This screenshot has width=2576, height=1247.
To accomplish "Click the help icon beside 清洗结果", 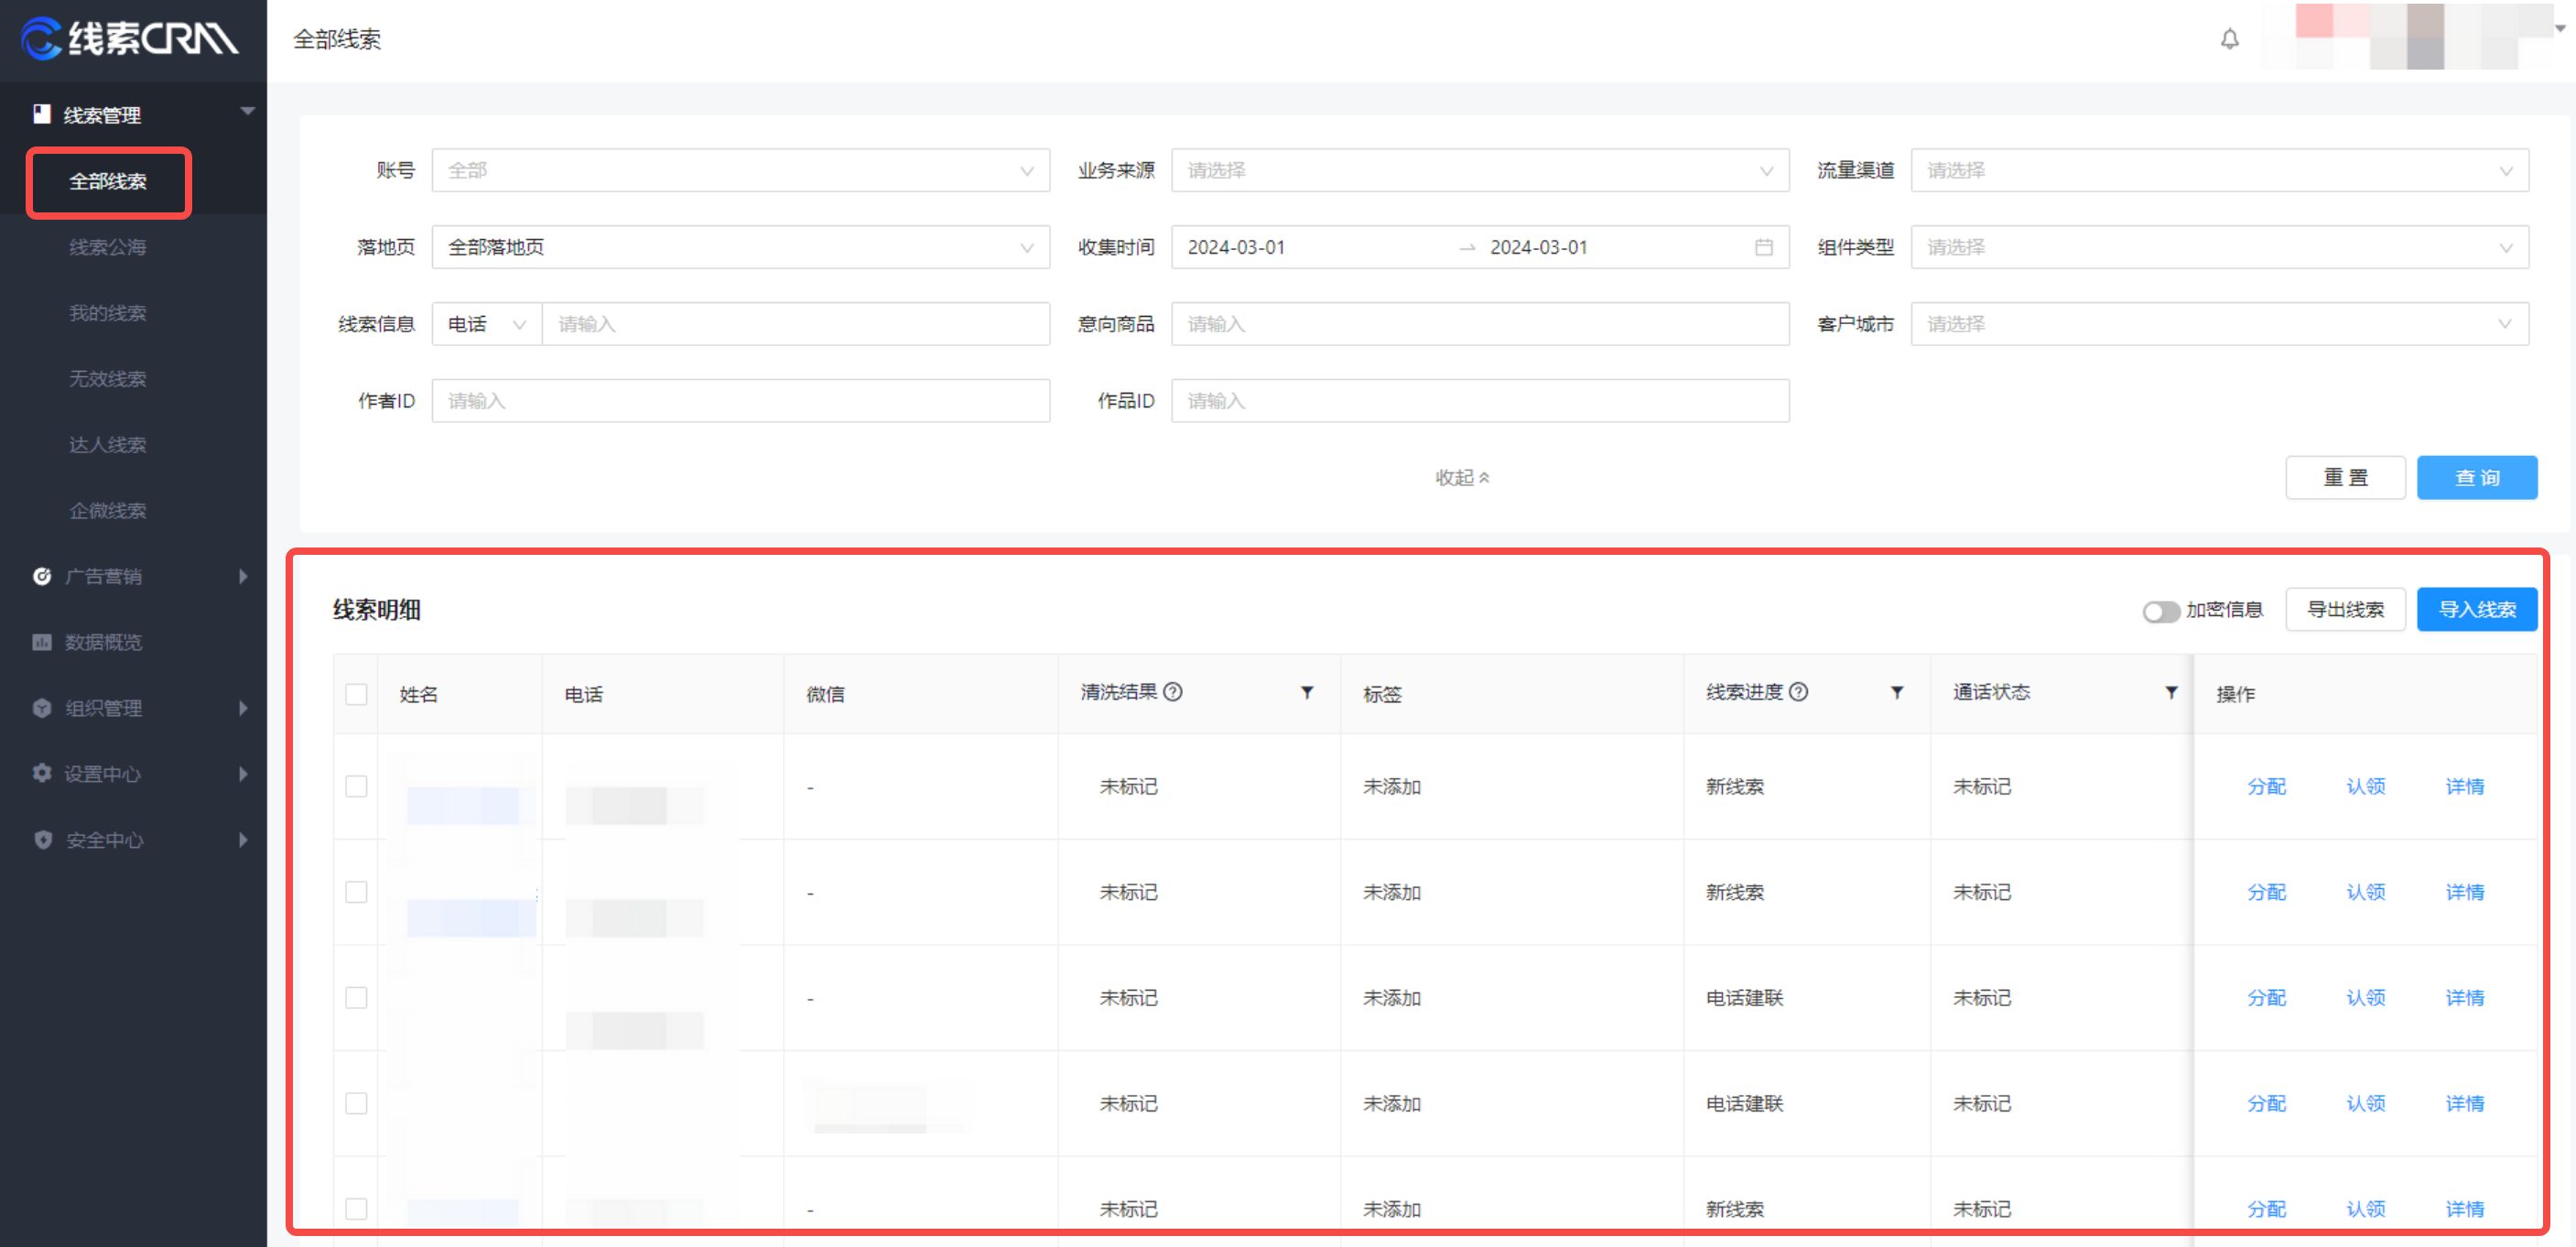I will pyautogui.click(x=1173, y=692).
